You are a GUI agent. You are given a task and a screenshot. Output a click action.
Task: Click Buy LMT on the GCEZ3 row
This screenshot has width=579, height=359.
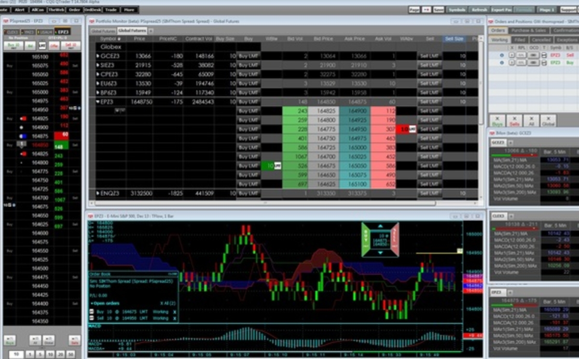tap(248, 56)
